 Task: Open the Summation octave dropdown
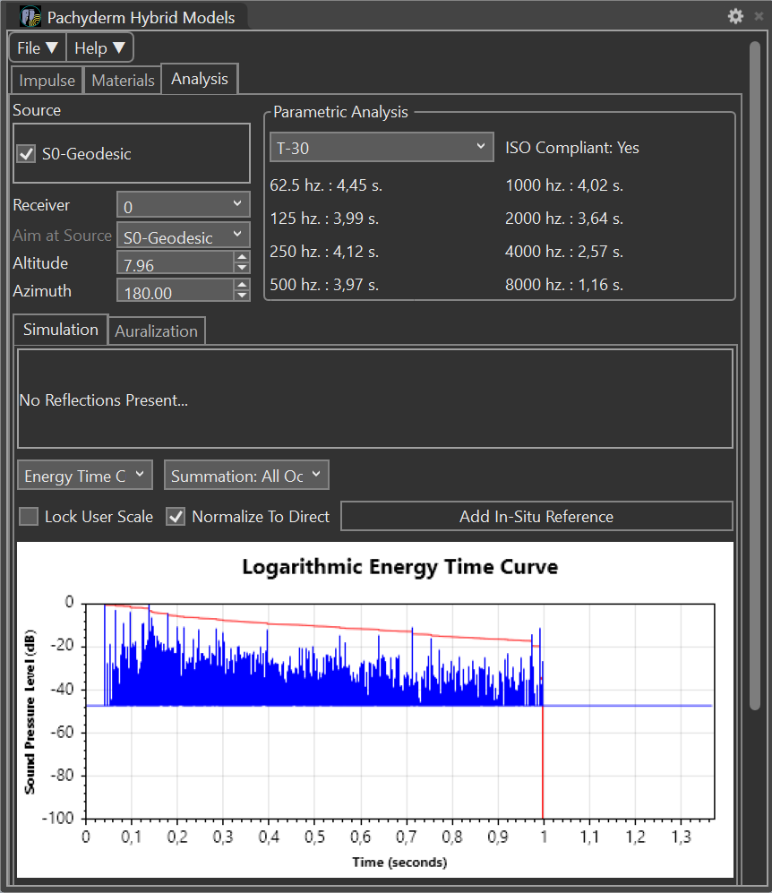pos(246,476)
